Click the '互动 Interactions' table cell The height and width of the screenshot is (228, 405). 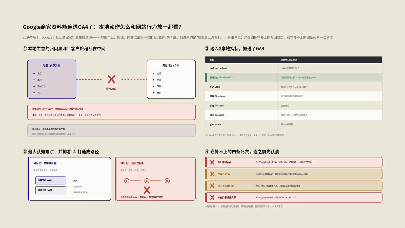(241, 68)
